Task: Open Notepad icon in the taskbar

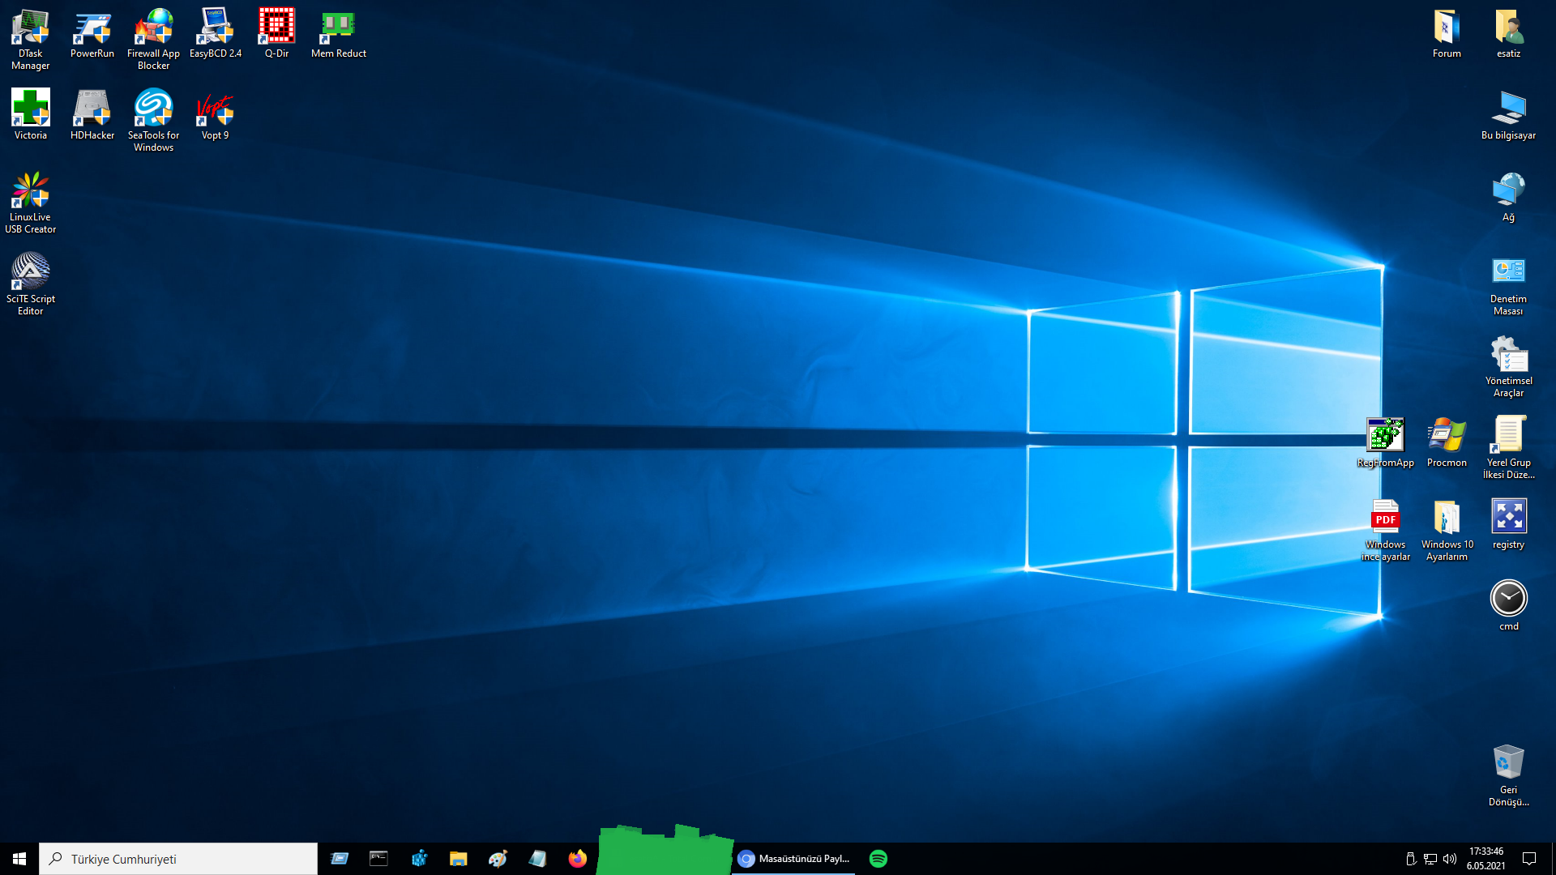Action: (537, 859)
